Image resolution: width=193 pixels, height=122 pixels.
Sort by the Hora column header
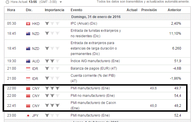pyautogui.click(x=11, y=10)
